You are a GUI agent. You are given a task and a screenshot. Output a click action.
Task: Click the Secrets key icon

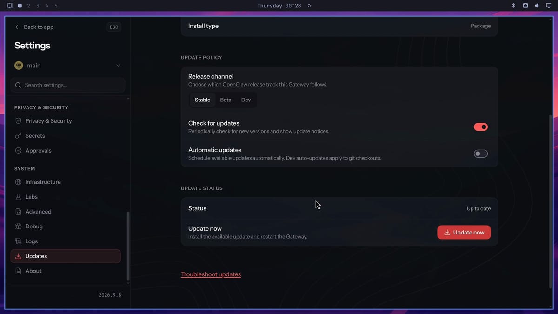tap(18, 136)
